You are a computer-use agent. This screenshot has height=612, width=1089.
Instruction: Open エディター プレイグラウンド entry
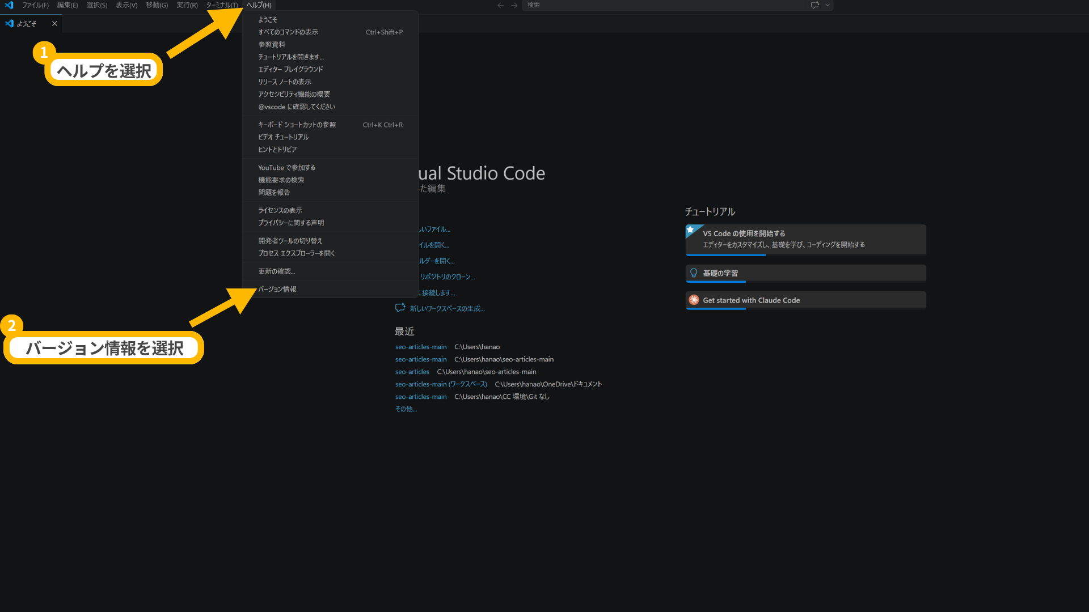(330, 69)
